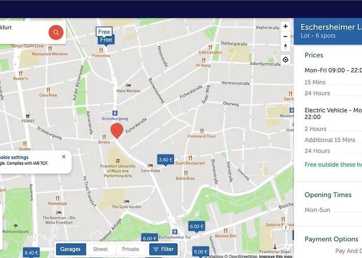Viewport: 362px width, 258px height.
Task: Click the red location pin marker
Action: coord(117,131)
